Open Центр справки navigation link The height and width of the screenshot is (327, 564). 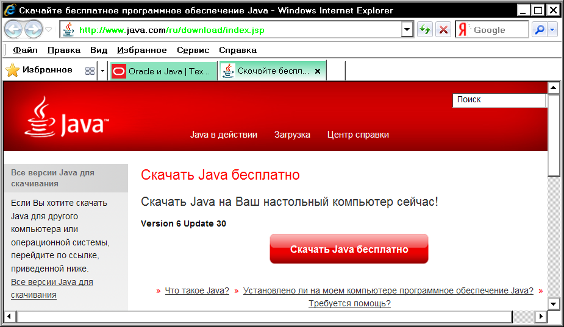pyautogui.click(x=358, y=135)
